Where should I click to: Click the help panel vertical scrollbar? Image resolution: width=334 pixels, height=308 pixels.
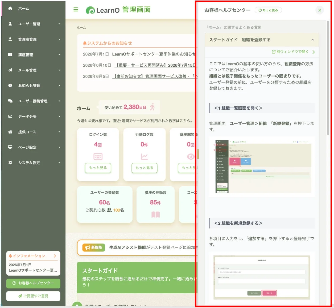[328, 78]
